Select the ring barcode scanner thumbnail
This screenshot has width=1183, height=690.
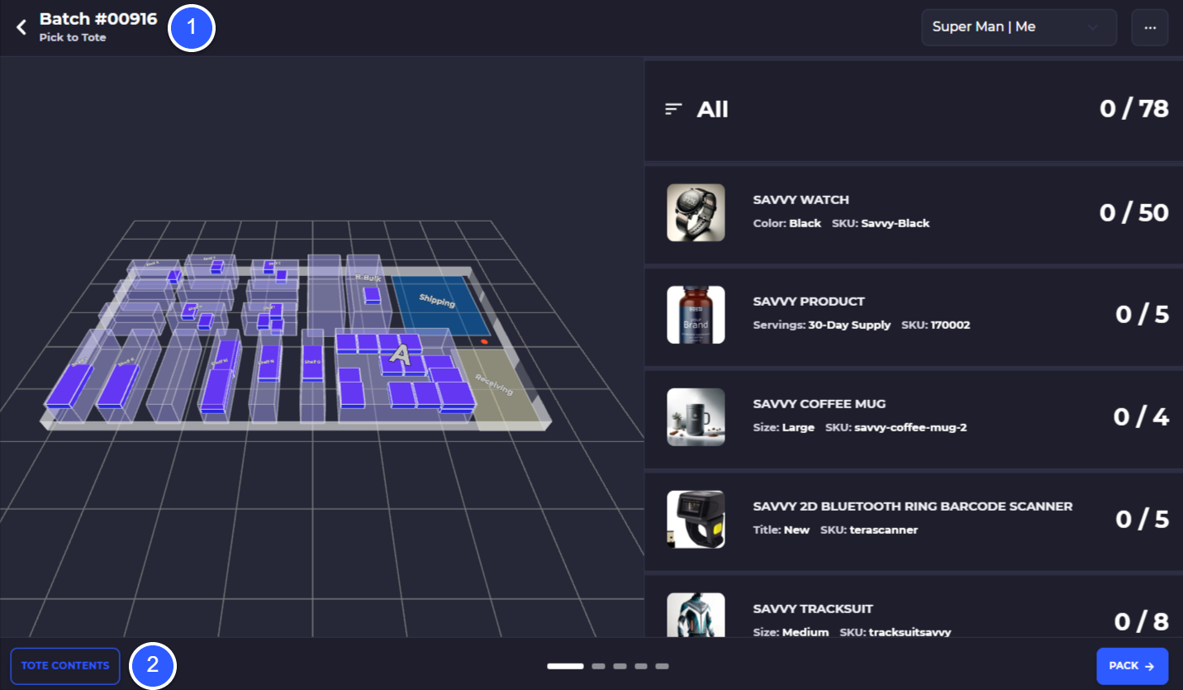(x=696, y=519)
